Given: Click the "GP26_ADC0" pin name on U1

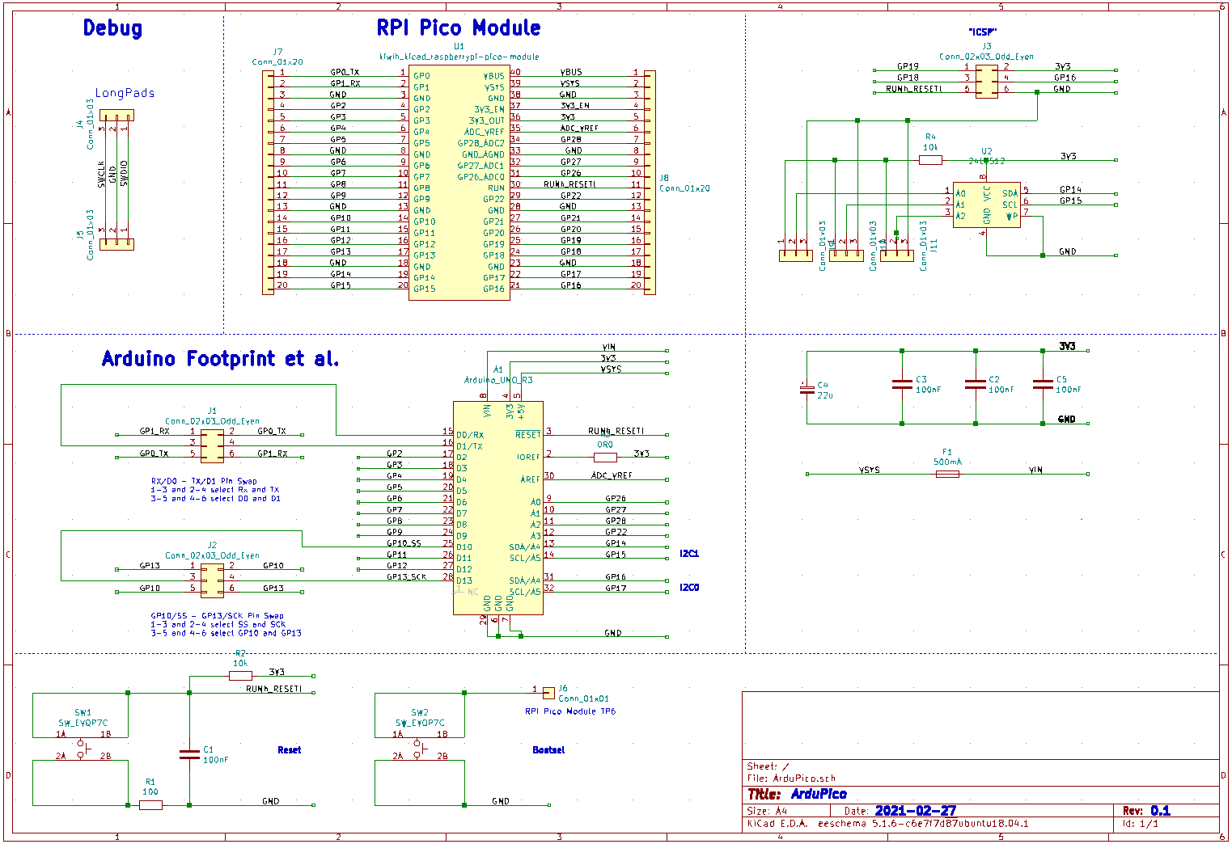Looking at the screenshot, I should (481, 177).
